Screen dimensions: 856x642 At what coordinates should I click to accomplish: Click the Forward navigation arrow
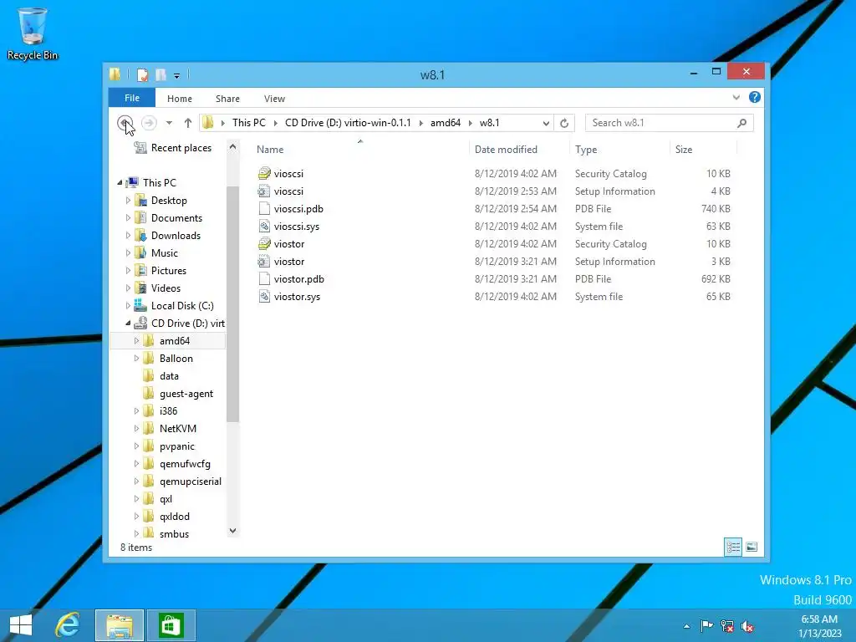point(149,123)
